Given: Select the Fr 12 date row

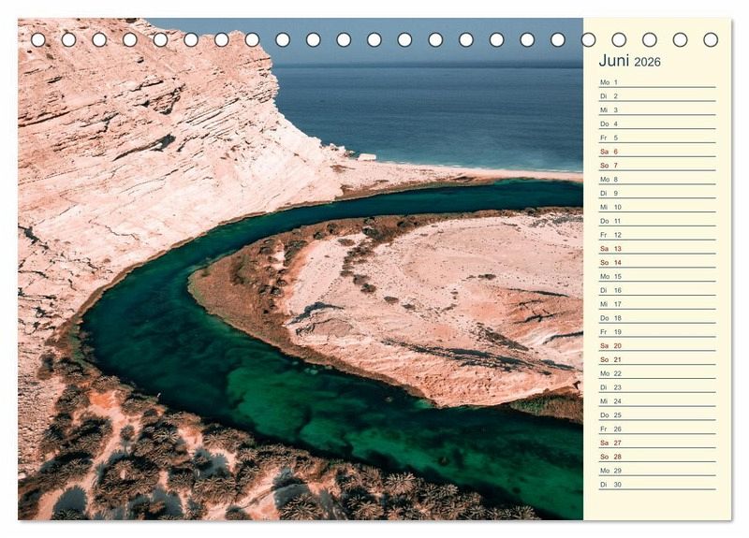Looking at the screenshot, I should 656,235.
